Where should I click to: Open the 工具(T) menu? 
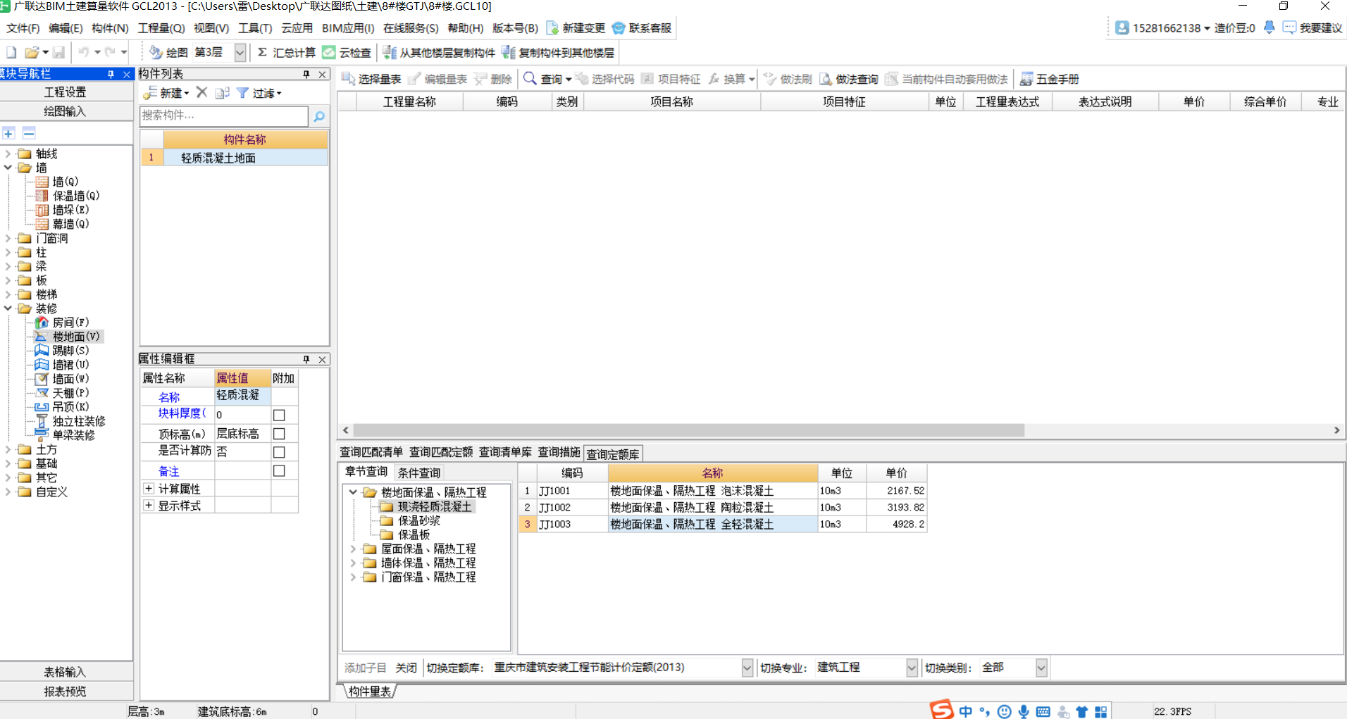pos(255,28)
